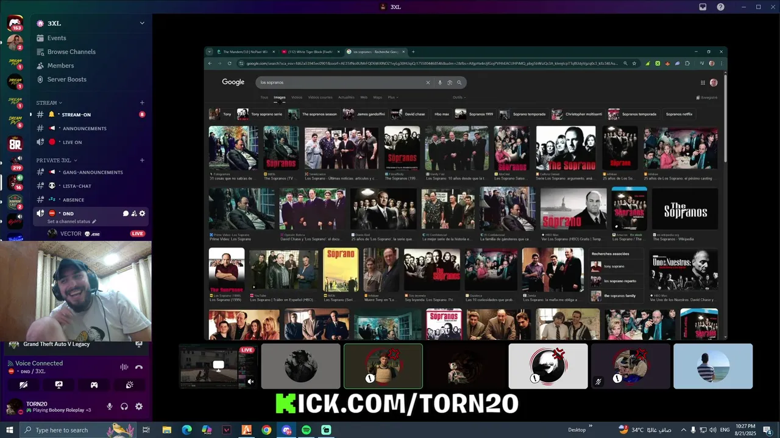Viewport: 780px width, 438px height.
Task: Expand the Outils tools dropdown
Action: point(458,97)
